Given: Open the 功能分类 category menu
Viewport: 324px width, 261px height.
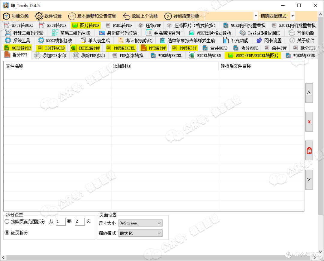Looking at the screenshot, I should click(16, 16).
